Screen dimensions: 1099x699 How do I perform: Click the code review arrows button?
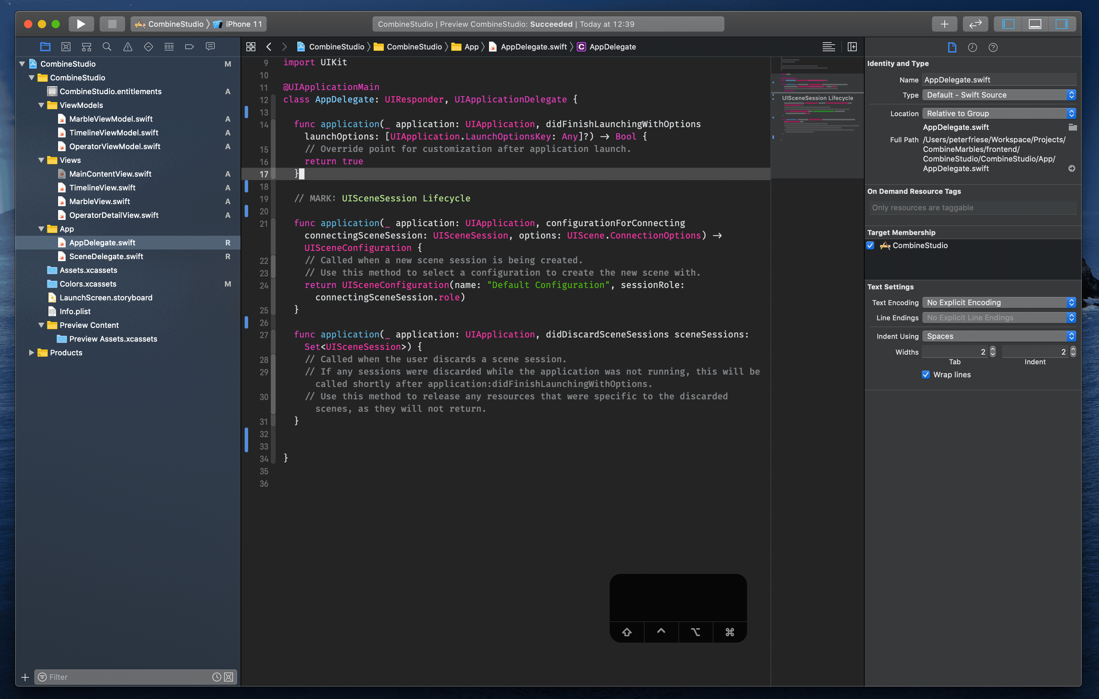975,24
